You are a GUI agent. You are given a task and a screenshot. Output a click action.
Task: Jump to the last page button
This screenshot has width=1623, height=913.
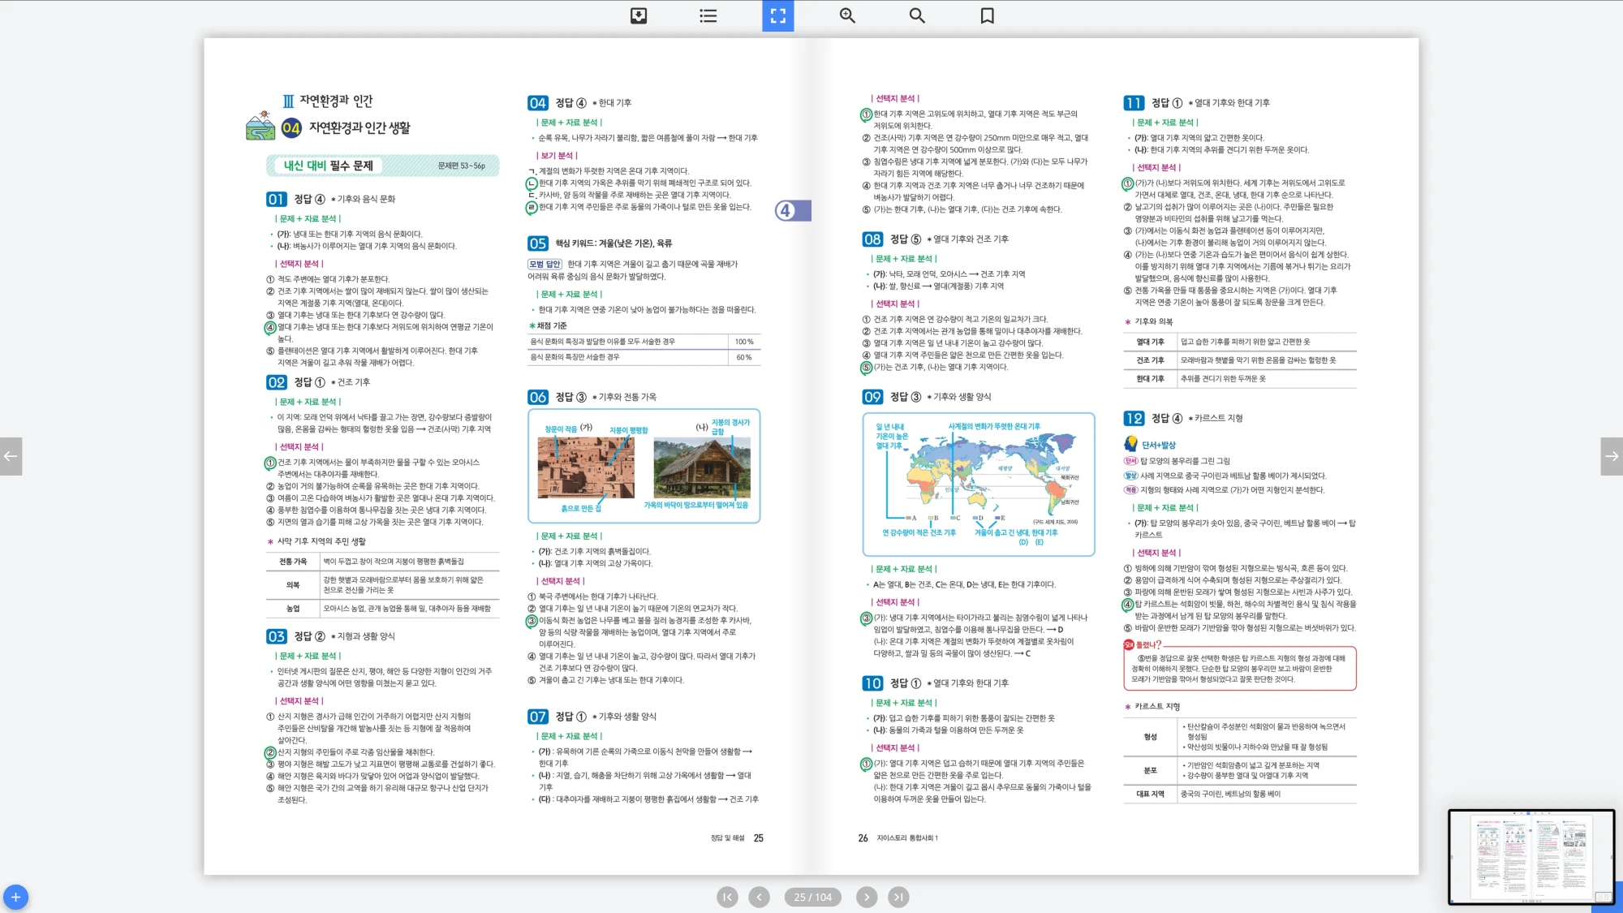898,897
